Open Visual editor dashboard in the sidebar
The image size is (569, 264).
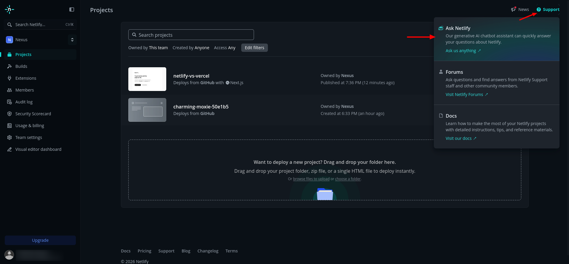point(40,149)
